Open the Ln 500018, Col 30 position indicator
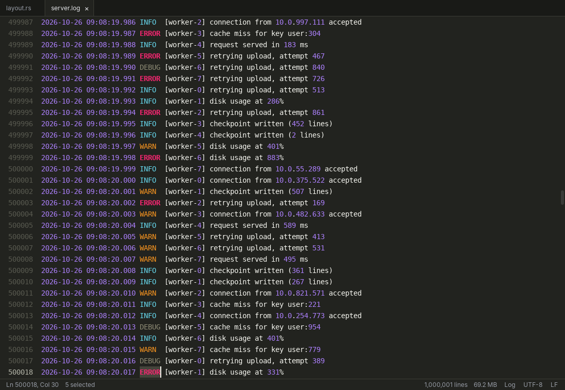This screenshot has height=390, width=565. click(x=32, y=384)
